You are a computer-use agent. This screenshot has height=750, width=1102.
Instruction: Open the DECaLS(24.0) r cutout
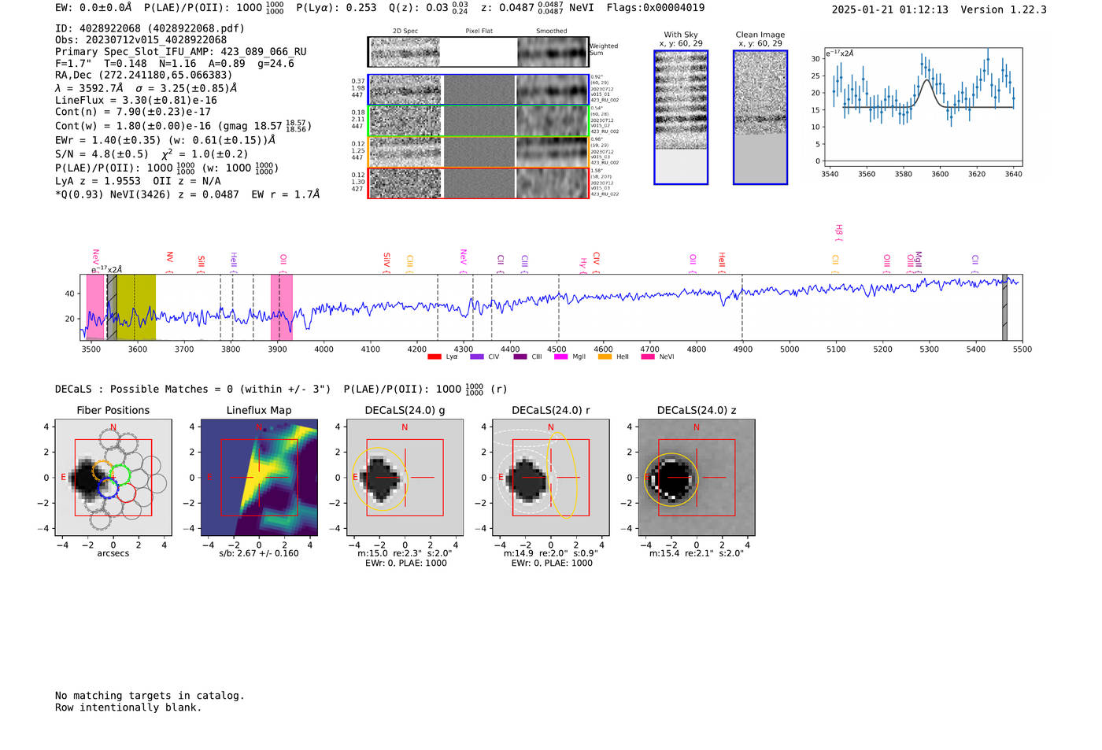coord(550,478)
